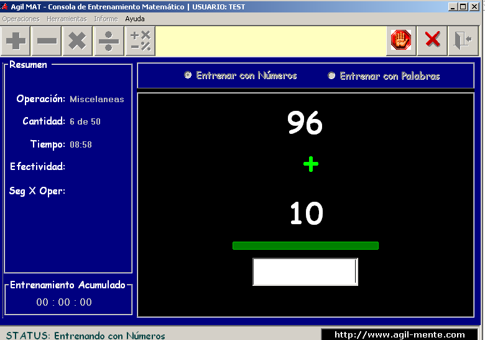
Task: Click the green plus operator sign
Action: point(311,164)
